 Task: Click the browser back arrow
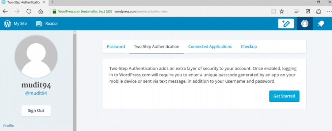5,11
